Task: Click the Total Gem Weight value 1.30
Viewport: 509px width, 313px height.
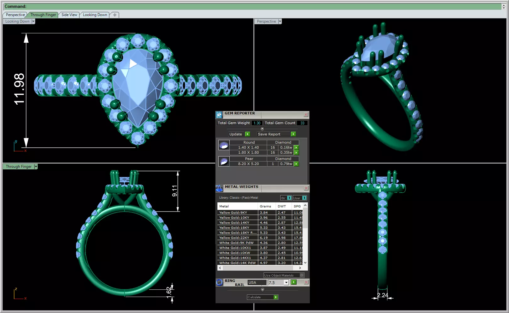Action: 257,123
